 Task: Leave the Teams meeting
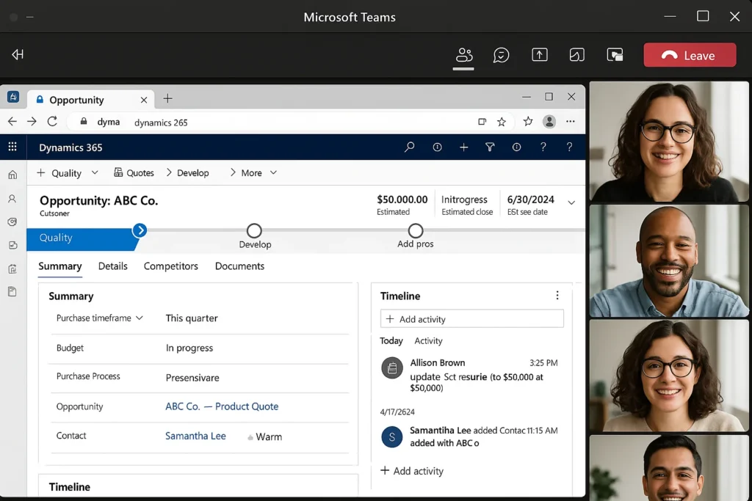690,55
